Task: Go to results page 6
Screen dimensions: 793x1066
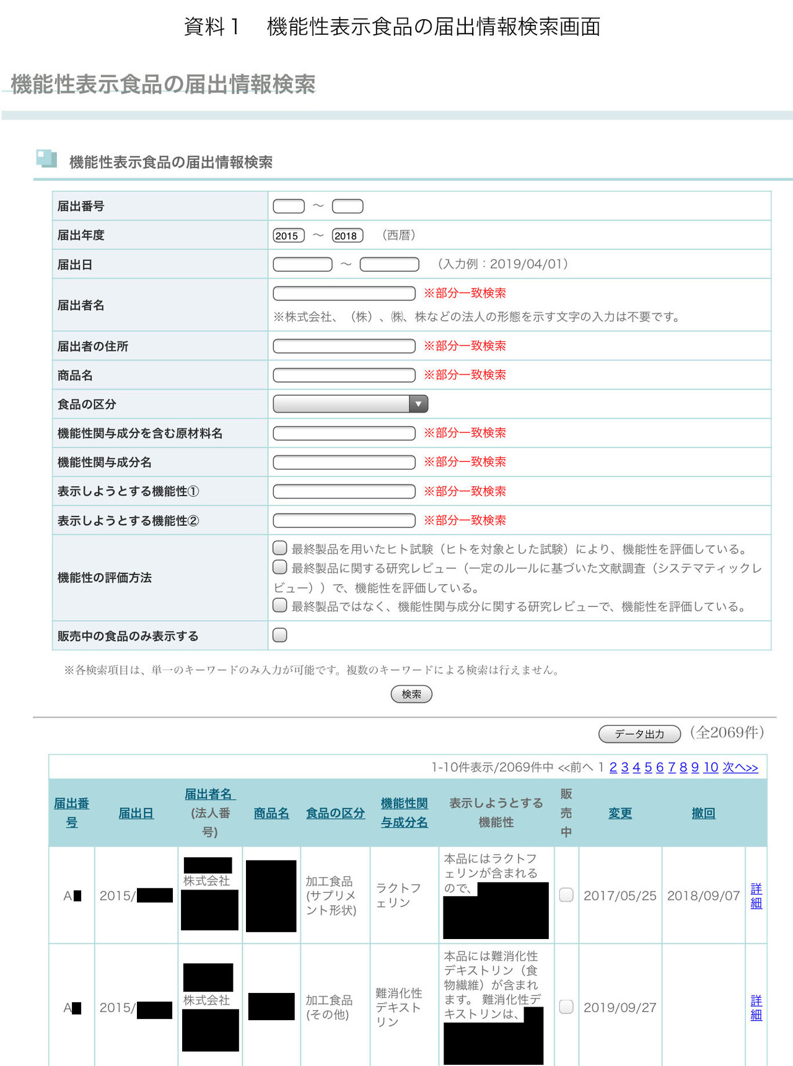Action: click(x=660, y=767)
